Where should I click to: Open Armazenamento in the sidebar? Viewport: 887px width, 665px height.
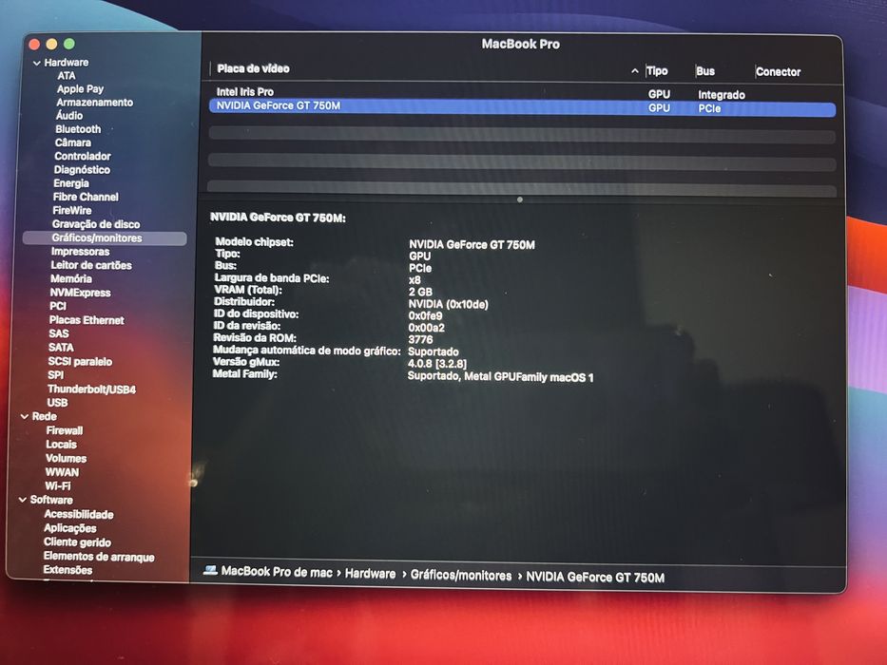coord(94,103)
